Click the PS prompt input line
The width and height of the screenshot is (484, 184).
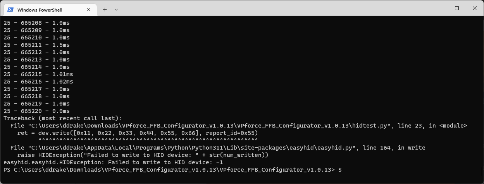(173, 170)
